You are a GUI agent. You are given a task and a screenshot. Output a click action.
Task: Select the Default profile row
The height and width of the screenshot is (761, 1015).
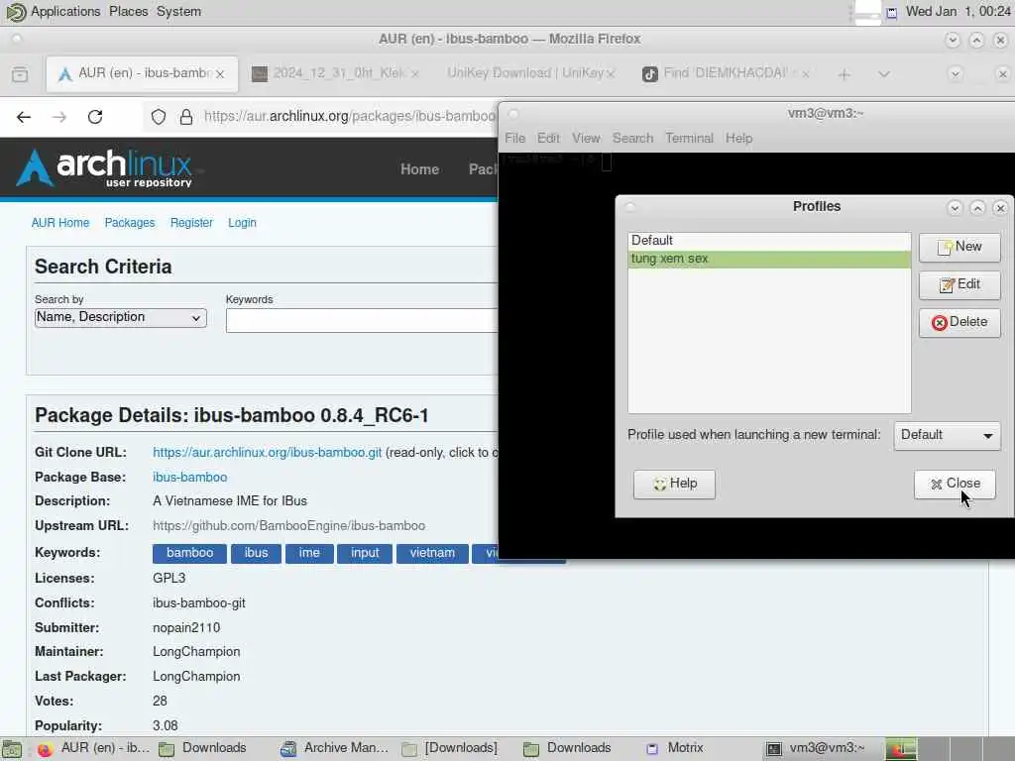pos(769,241)
